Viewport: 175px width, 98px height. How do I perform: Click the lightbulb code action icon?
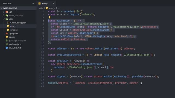[x=49, y=17]
